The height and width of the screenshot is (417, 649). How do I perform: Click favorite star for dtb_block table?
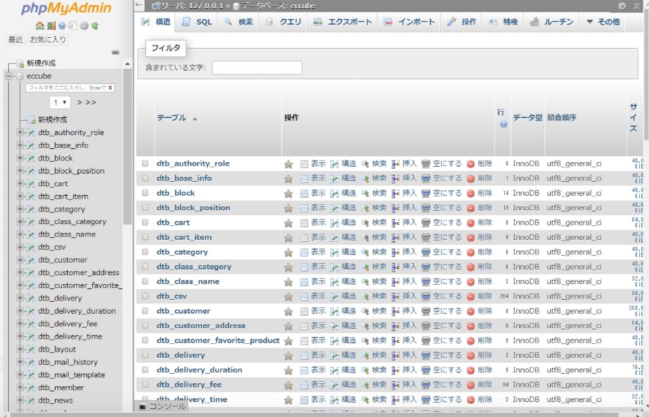tap(288, 193)
